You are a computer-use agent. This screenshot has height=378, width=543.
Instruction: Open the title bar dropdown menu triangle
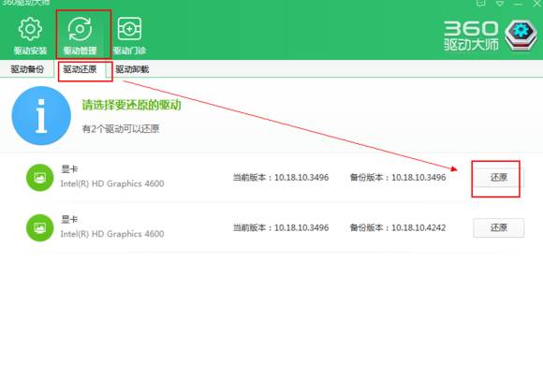coord(500,4)
